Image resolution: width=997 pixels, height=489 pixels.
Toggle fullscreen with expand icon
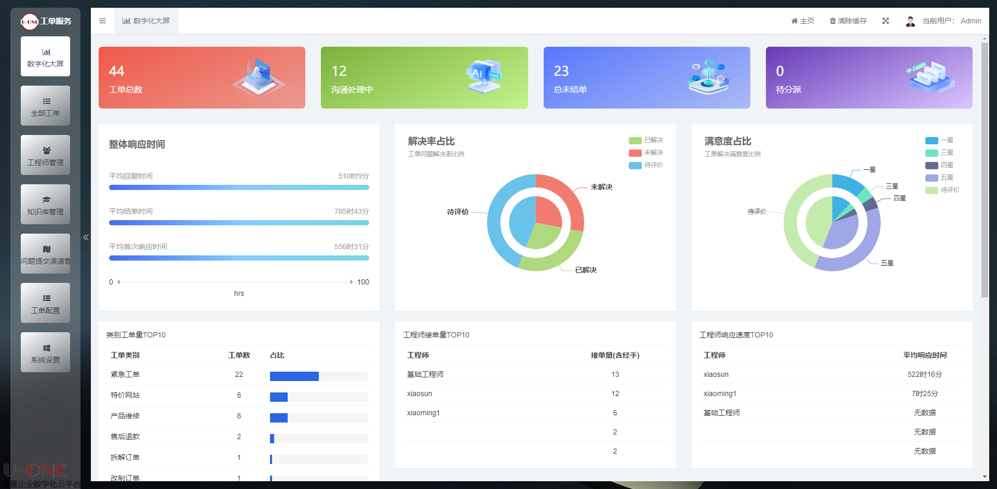click(885, 21)
